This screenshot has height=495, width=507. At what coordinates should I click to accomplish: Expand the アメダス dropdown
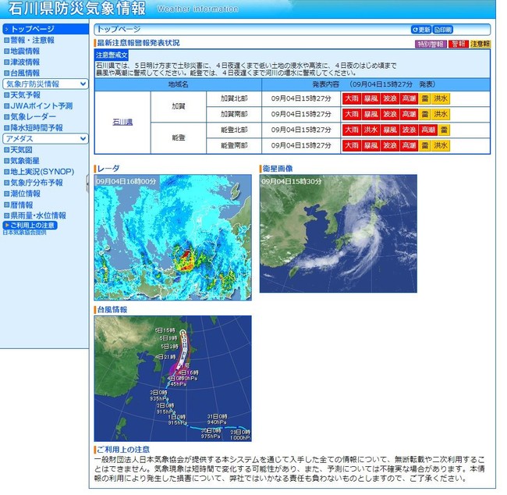click(x=45, y=139)
